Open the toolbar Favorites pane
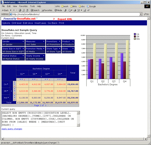Viewport: 151px width, 145px height. coord(47,10)
